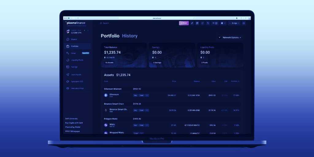Open Buy Crypto with Card link
This screenshot has width=314, height=157.
74,123
